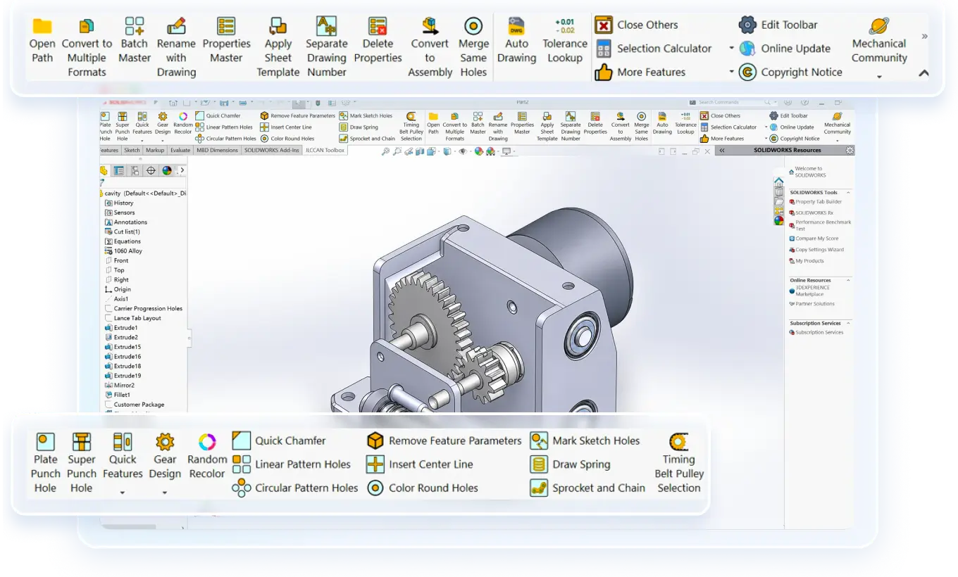Click enlarged Rename with Drawing icon
This screenshot has height=577, width=958.
pyautogui.click(x=176, y=26)
